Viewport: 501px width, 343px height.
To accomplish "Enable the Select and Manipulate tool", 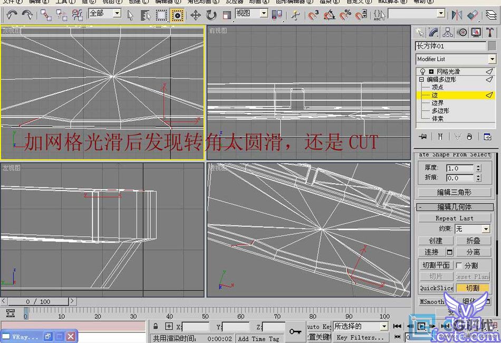I will (296, 15).
